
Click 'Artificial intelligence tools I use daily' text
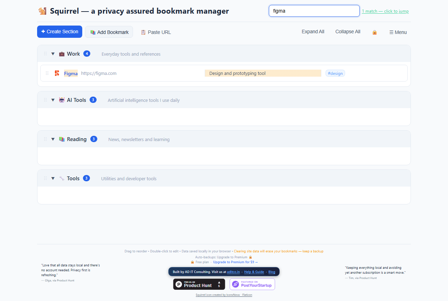(143, 100)
